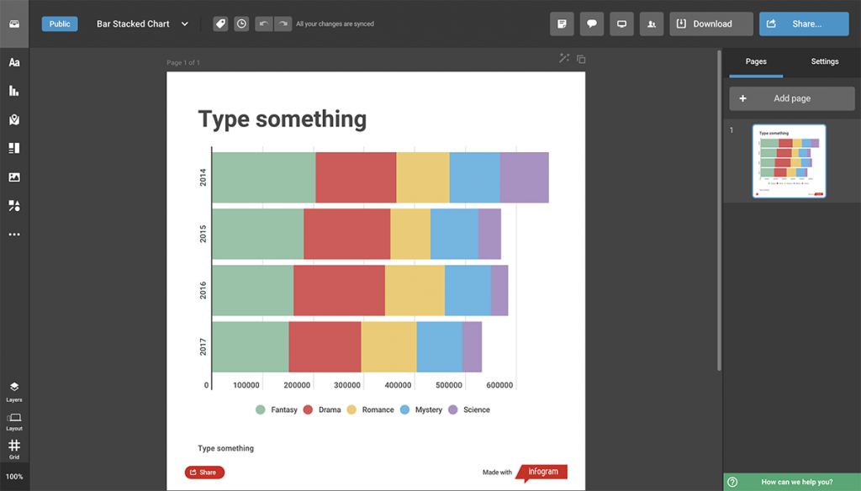Click the undo arrow in top toolbar
The image size is (861, 491).
[x=263, y=24]
